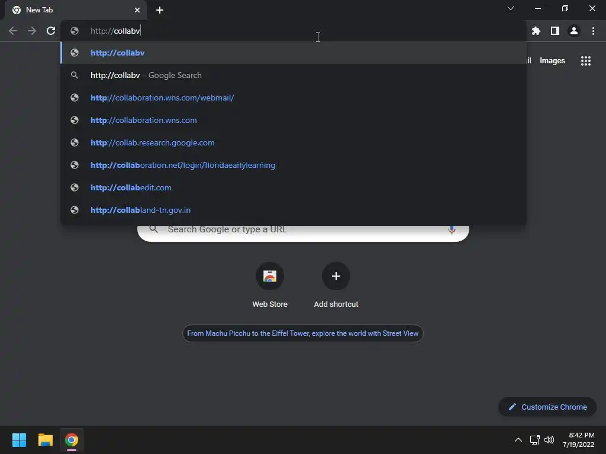Select the collabland-tn.gov.in suggestion

(294, 210)
